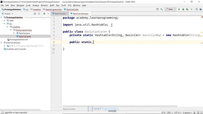Select the BasicCarCache.java editor tab
Viewport: 203px width, 114px height.
pyautogui.click(x=80, y=14)
